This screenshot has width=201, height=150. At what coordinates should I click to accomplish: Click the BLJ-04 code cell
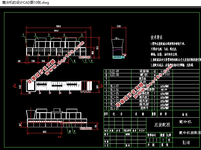[x=115, y=97]
